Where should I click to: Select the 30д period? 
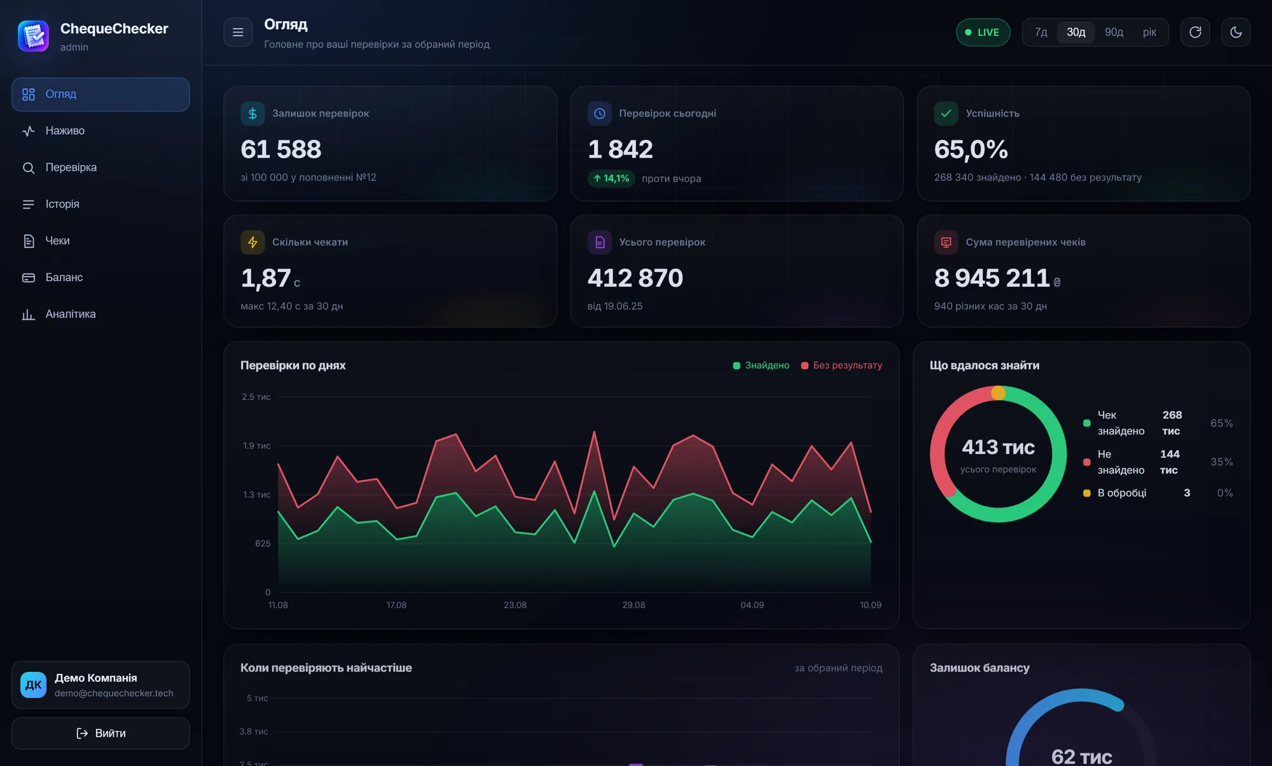tap(1076, 32)
